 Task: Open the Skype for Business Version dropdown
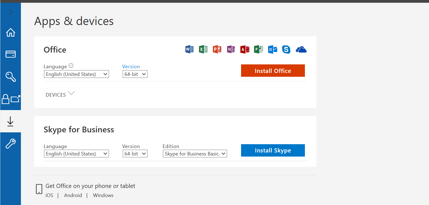point(135,154)
